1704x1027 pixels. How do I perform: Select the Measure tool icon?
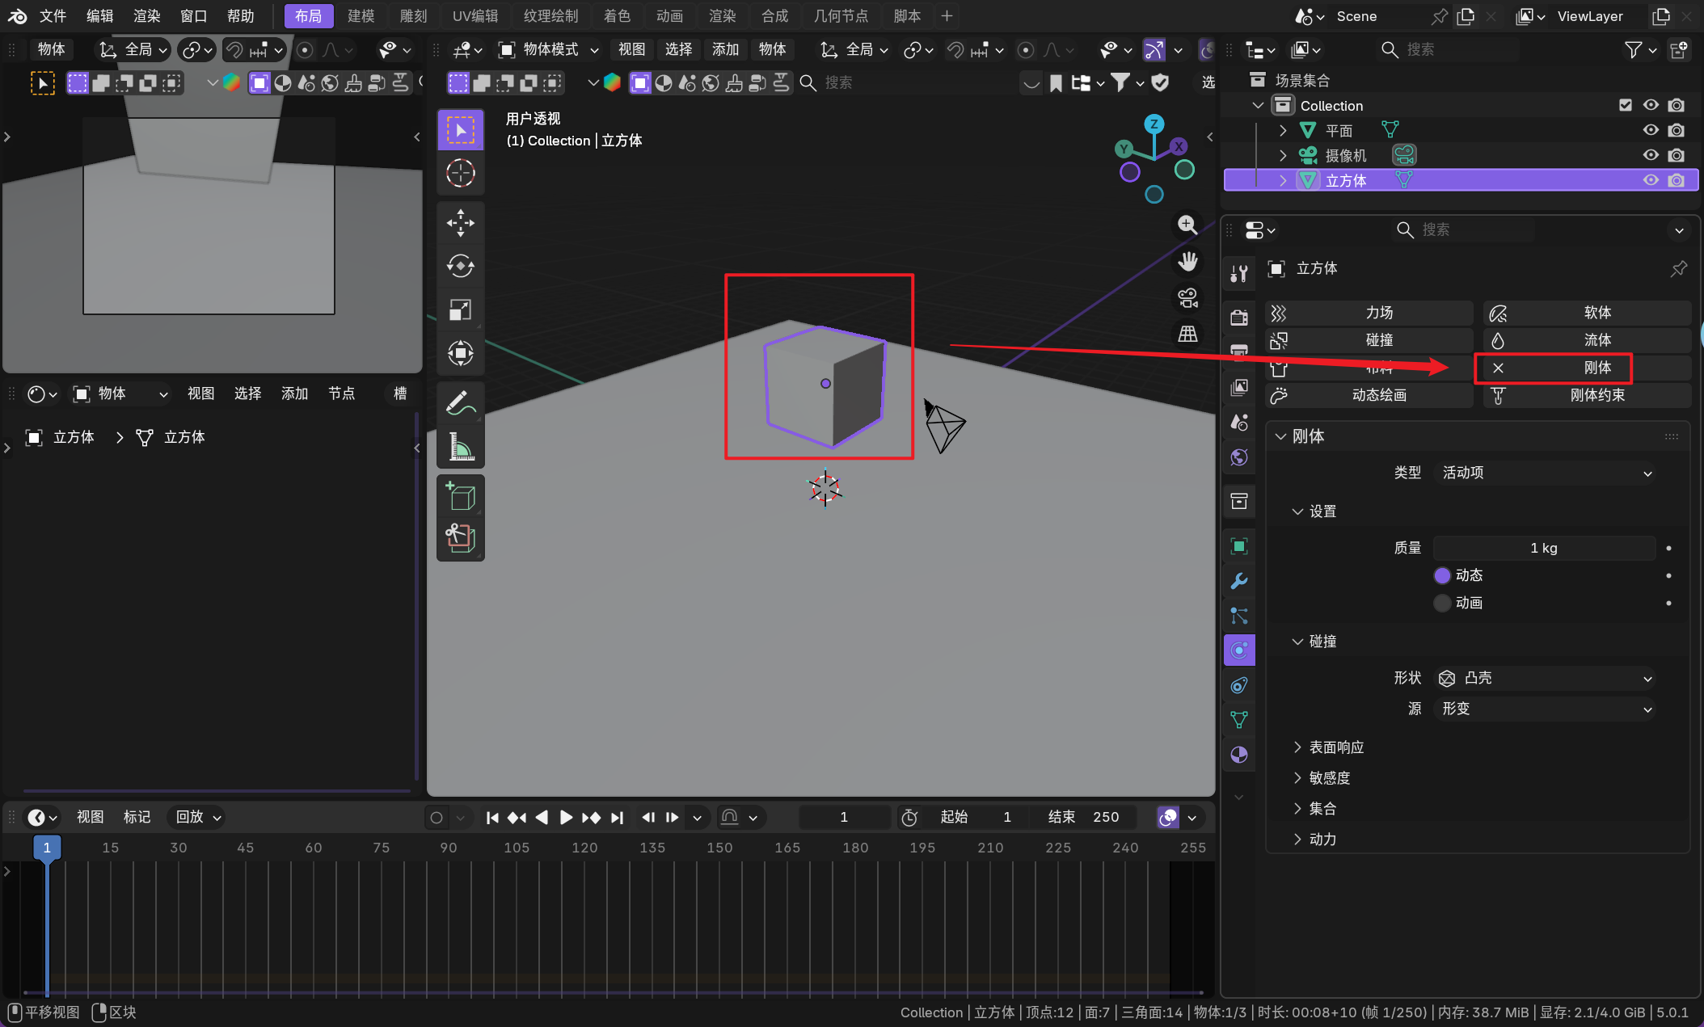click(x=461, y=447)
